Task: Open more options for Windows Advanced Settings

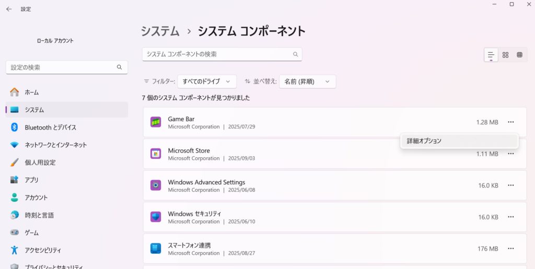Action: tap(510, 185)
